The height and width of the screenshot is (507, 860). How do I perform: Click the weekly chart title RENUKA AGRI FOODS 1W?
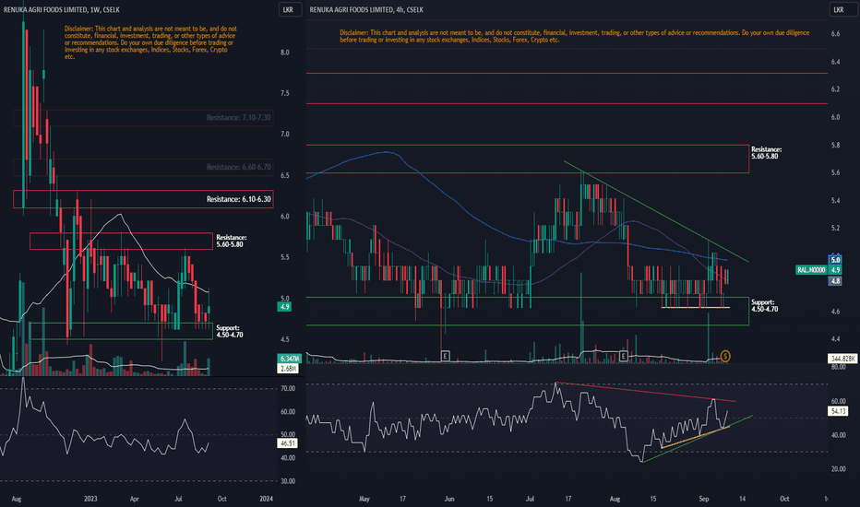62,9
